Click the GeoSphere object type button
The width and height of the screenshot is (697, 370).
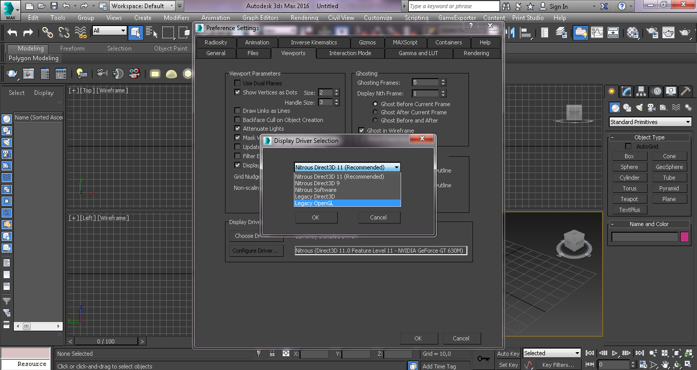[x=669, y=167]
